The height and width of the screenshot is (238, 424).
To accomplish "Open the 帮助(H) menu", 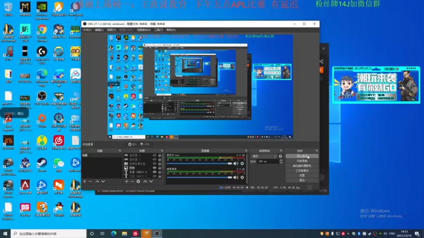I will pyautogui.click(x=171, y=30).
